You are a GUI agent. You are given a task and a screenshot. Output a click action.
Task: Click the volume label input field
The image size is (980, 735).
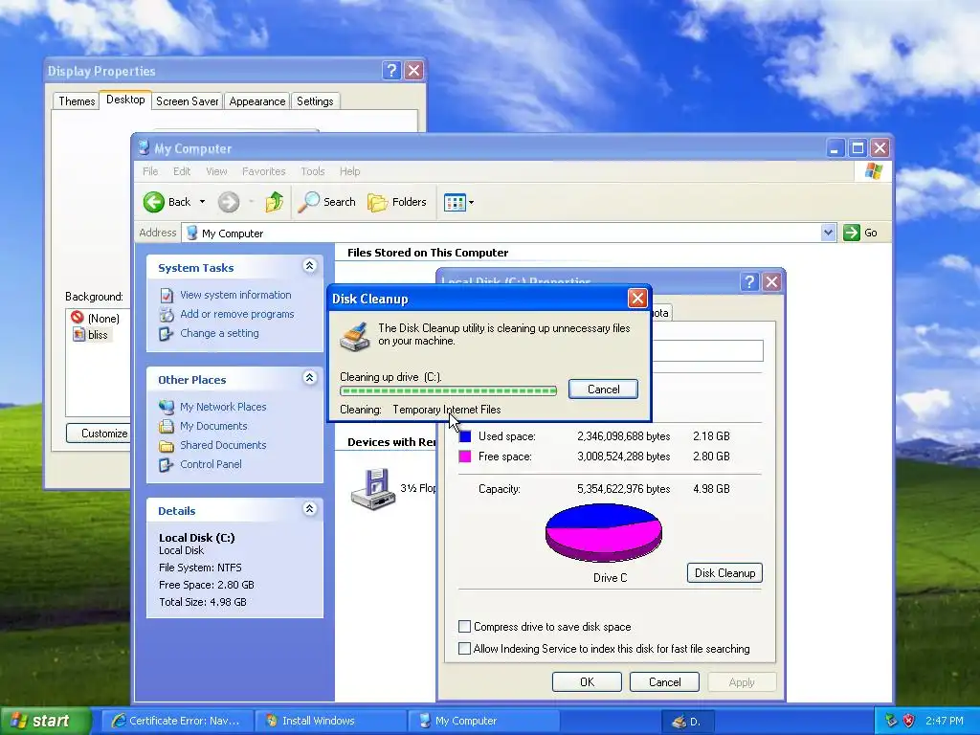click(707, 350)
